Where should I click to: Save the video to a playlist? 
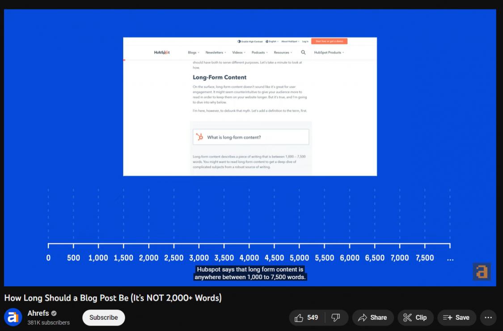pos(456,318)
